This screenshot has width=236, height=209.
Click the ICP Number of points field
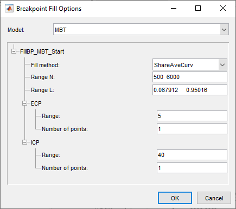click(192, 168)
